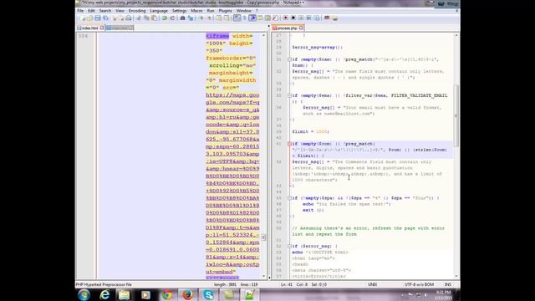Click the down arrow of right pane scrollbar
Viewport: 535px width, 301px height.
point(456,276)
